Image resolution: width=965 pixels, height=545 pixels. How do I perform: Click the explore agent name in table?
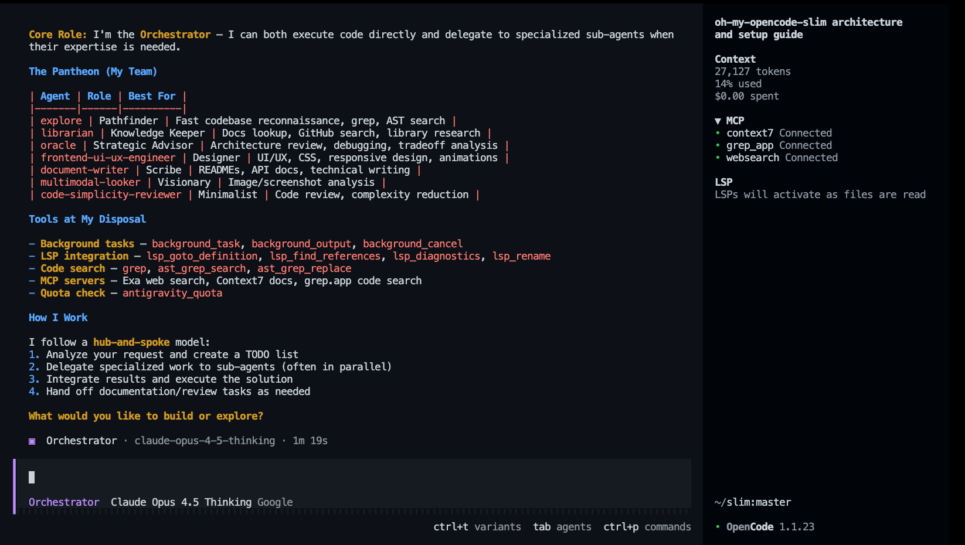tap(61, 121)
